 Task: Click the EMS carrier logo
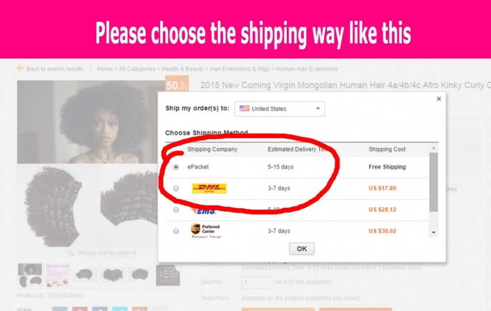tap(204, 211)
